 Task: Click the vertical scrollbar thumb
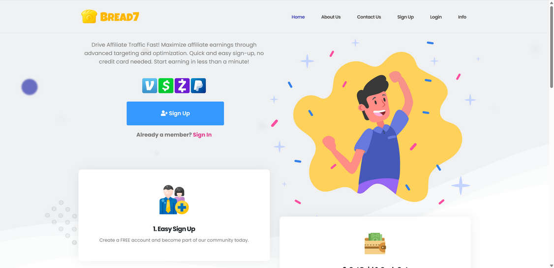click(x=551, y=46)
